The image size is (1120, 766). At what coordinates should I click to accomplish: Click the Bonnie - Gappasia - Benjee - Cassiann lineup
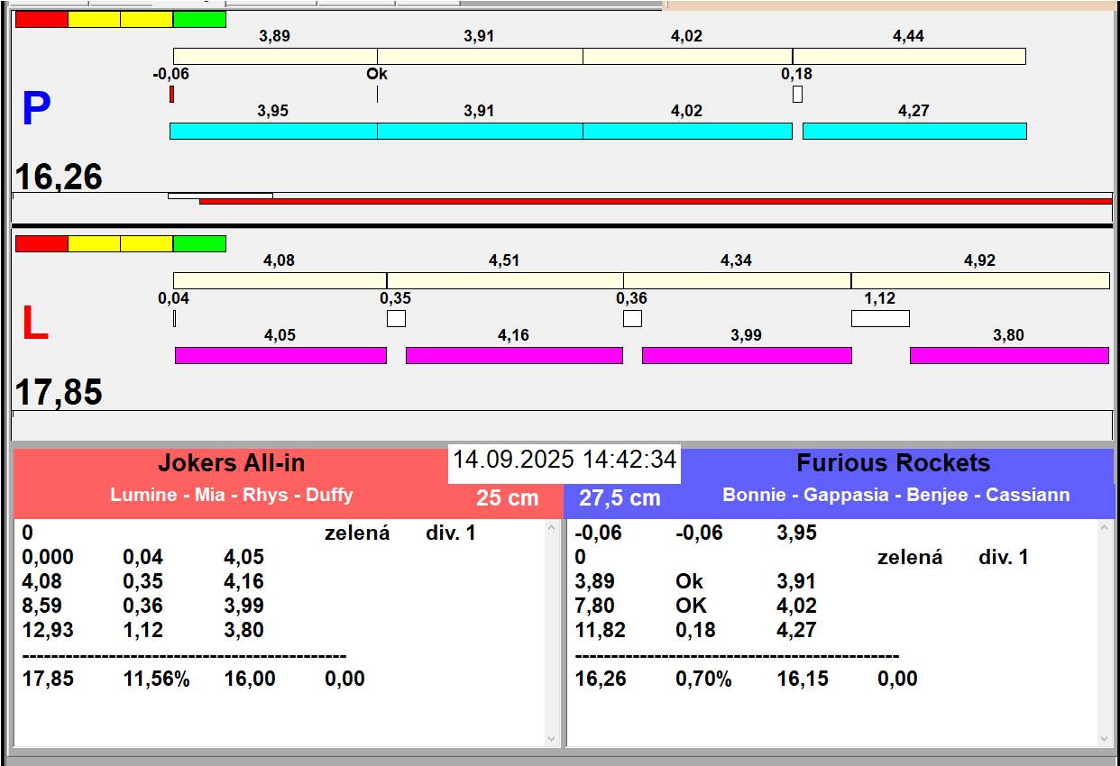[x=896, y=495]
